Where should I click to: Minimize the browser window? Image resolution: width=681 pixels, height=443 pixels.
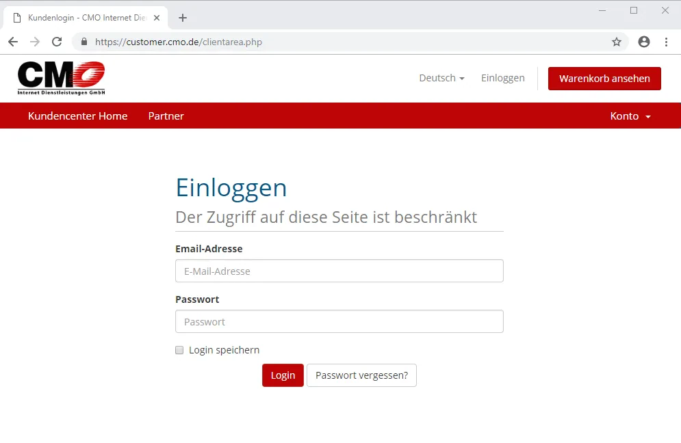click(x=602, y=10)
